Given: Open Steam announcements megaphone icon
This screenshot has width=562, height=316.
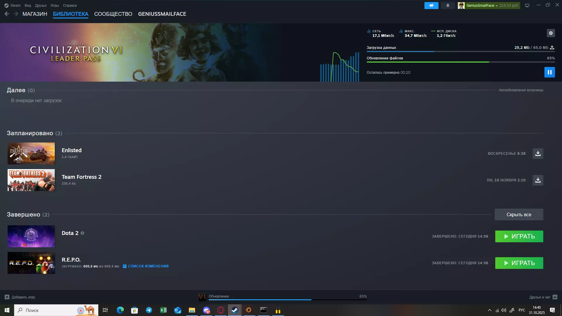Looking at the screenshot, I should pyautogui.click(x=431, y=6).
